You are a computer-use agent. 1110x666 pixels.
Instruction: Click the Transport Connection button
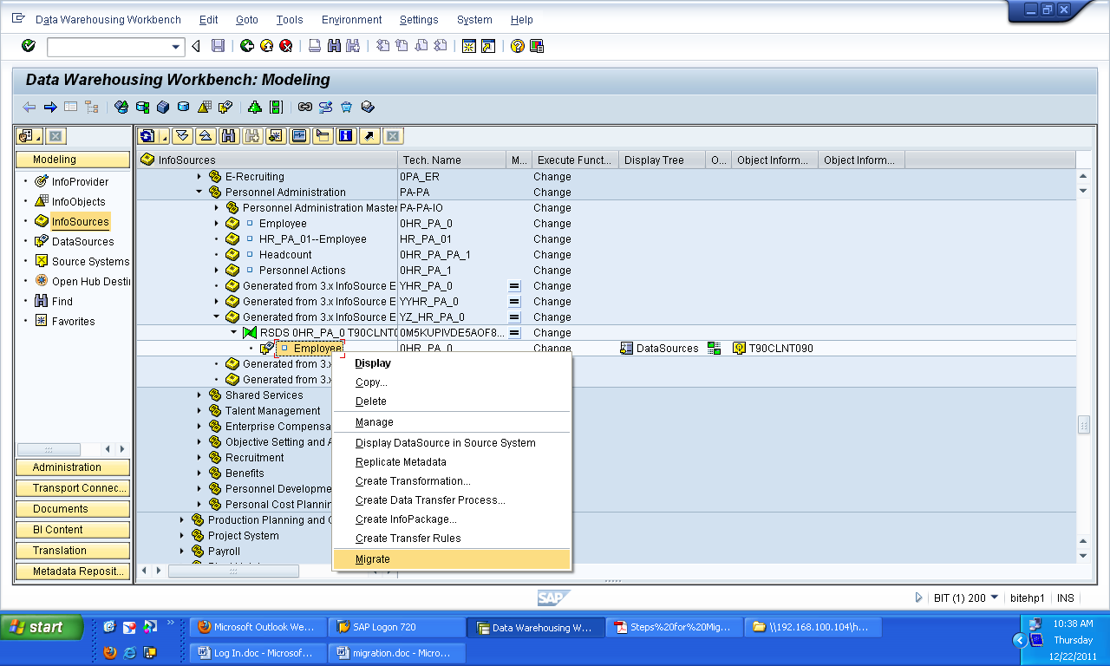[x=73, y=488]
